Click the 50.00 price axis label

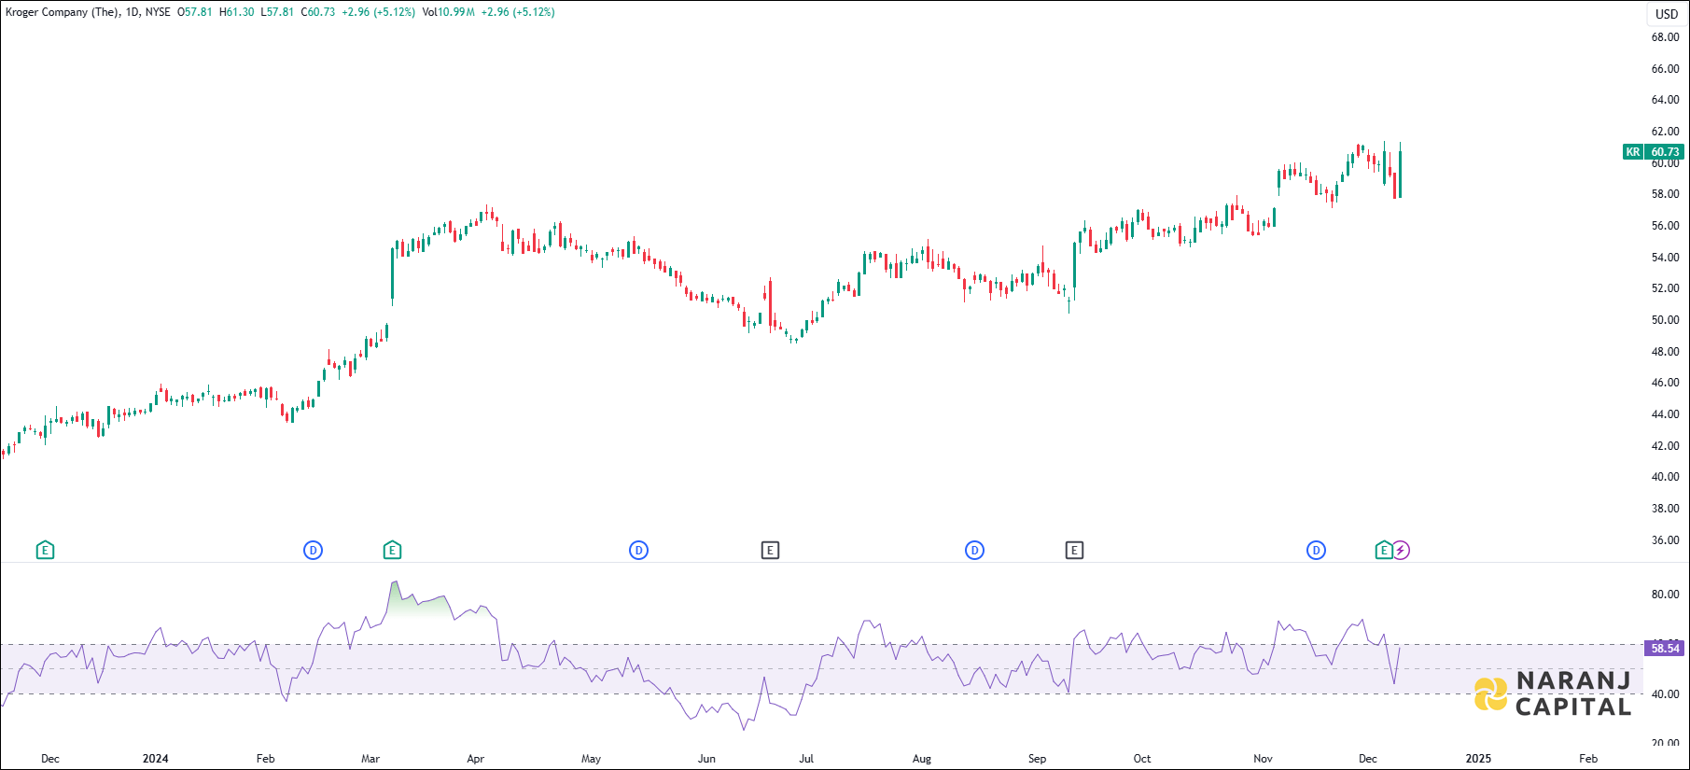(x=1665, y=320)
